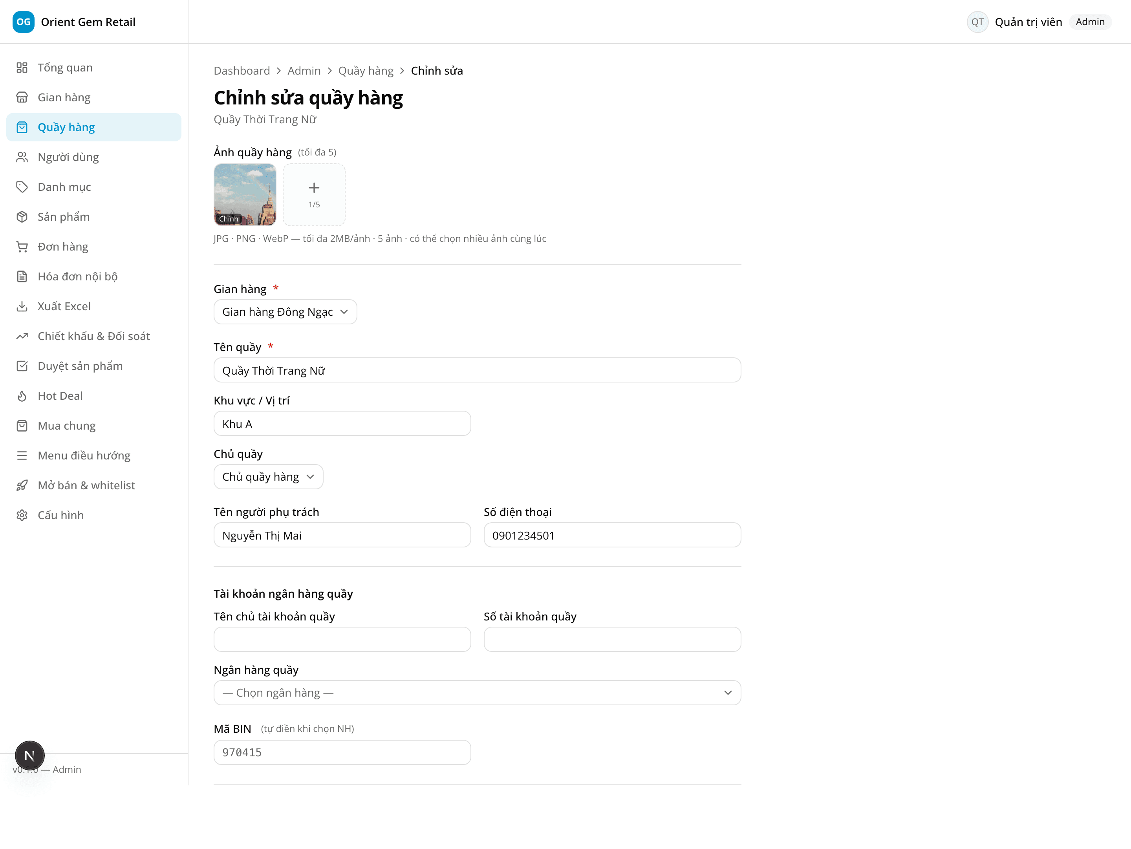Focus the Tên chủ tài khoản quầy field
The image size is (1131, 849).
(342, 639)
